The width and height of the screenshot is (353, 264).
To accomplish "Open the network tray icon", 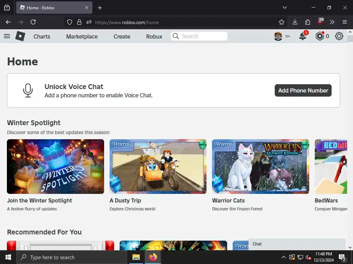I will pyautogui.click(x=300, y=257).
